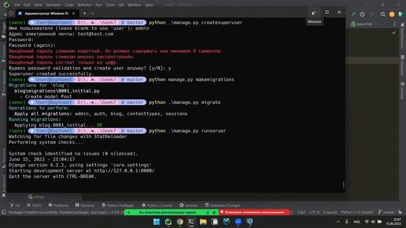This screenshot has height=228, width=406.
Task: Show Git history clock icon in PyCharm
Action: [362, 15]
